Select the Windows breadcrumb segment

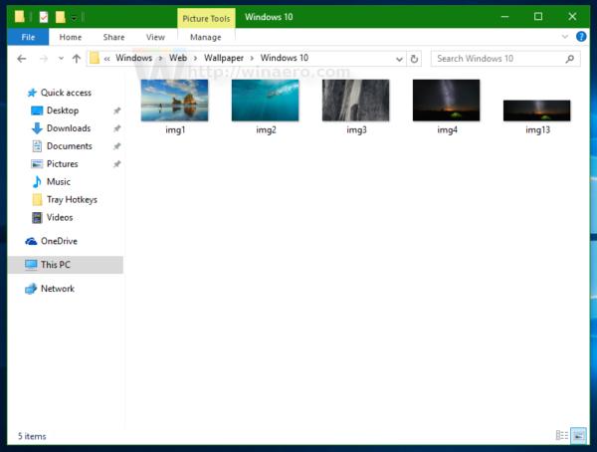coord(134,58)
